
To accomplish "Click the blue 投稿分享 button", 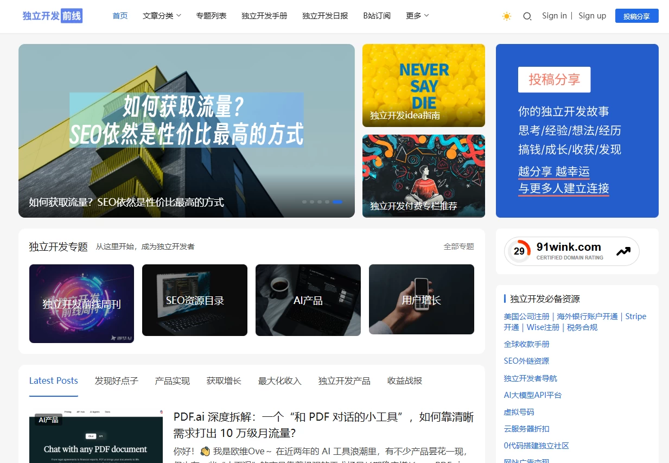I will coord(636,16).
